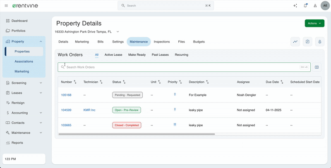
Task: Toggle sort on the Due Date column
Action: [x=282, y=82]
